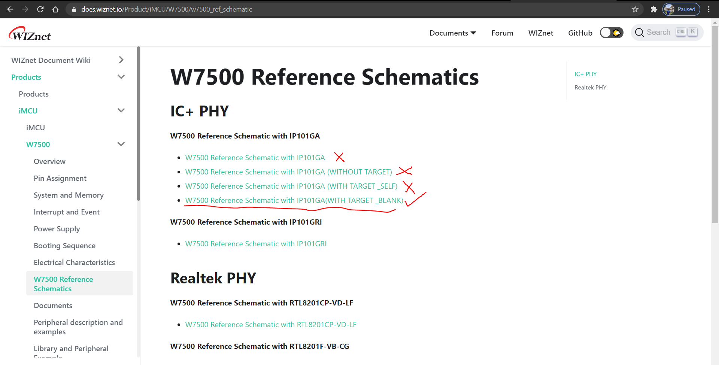719x365 pixels.
Task: Collapse the Products sidebar section
Action: coord(121,76)
